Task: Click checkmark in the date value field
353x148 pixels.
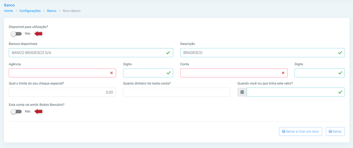Action: click(340, 92)
